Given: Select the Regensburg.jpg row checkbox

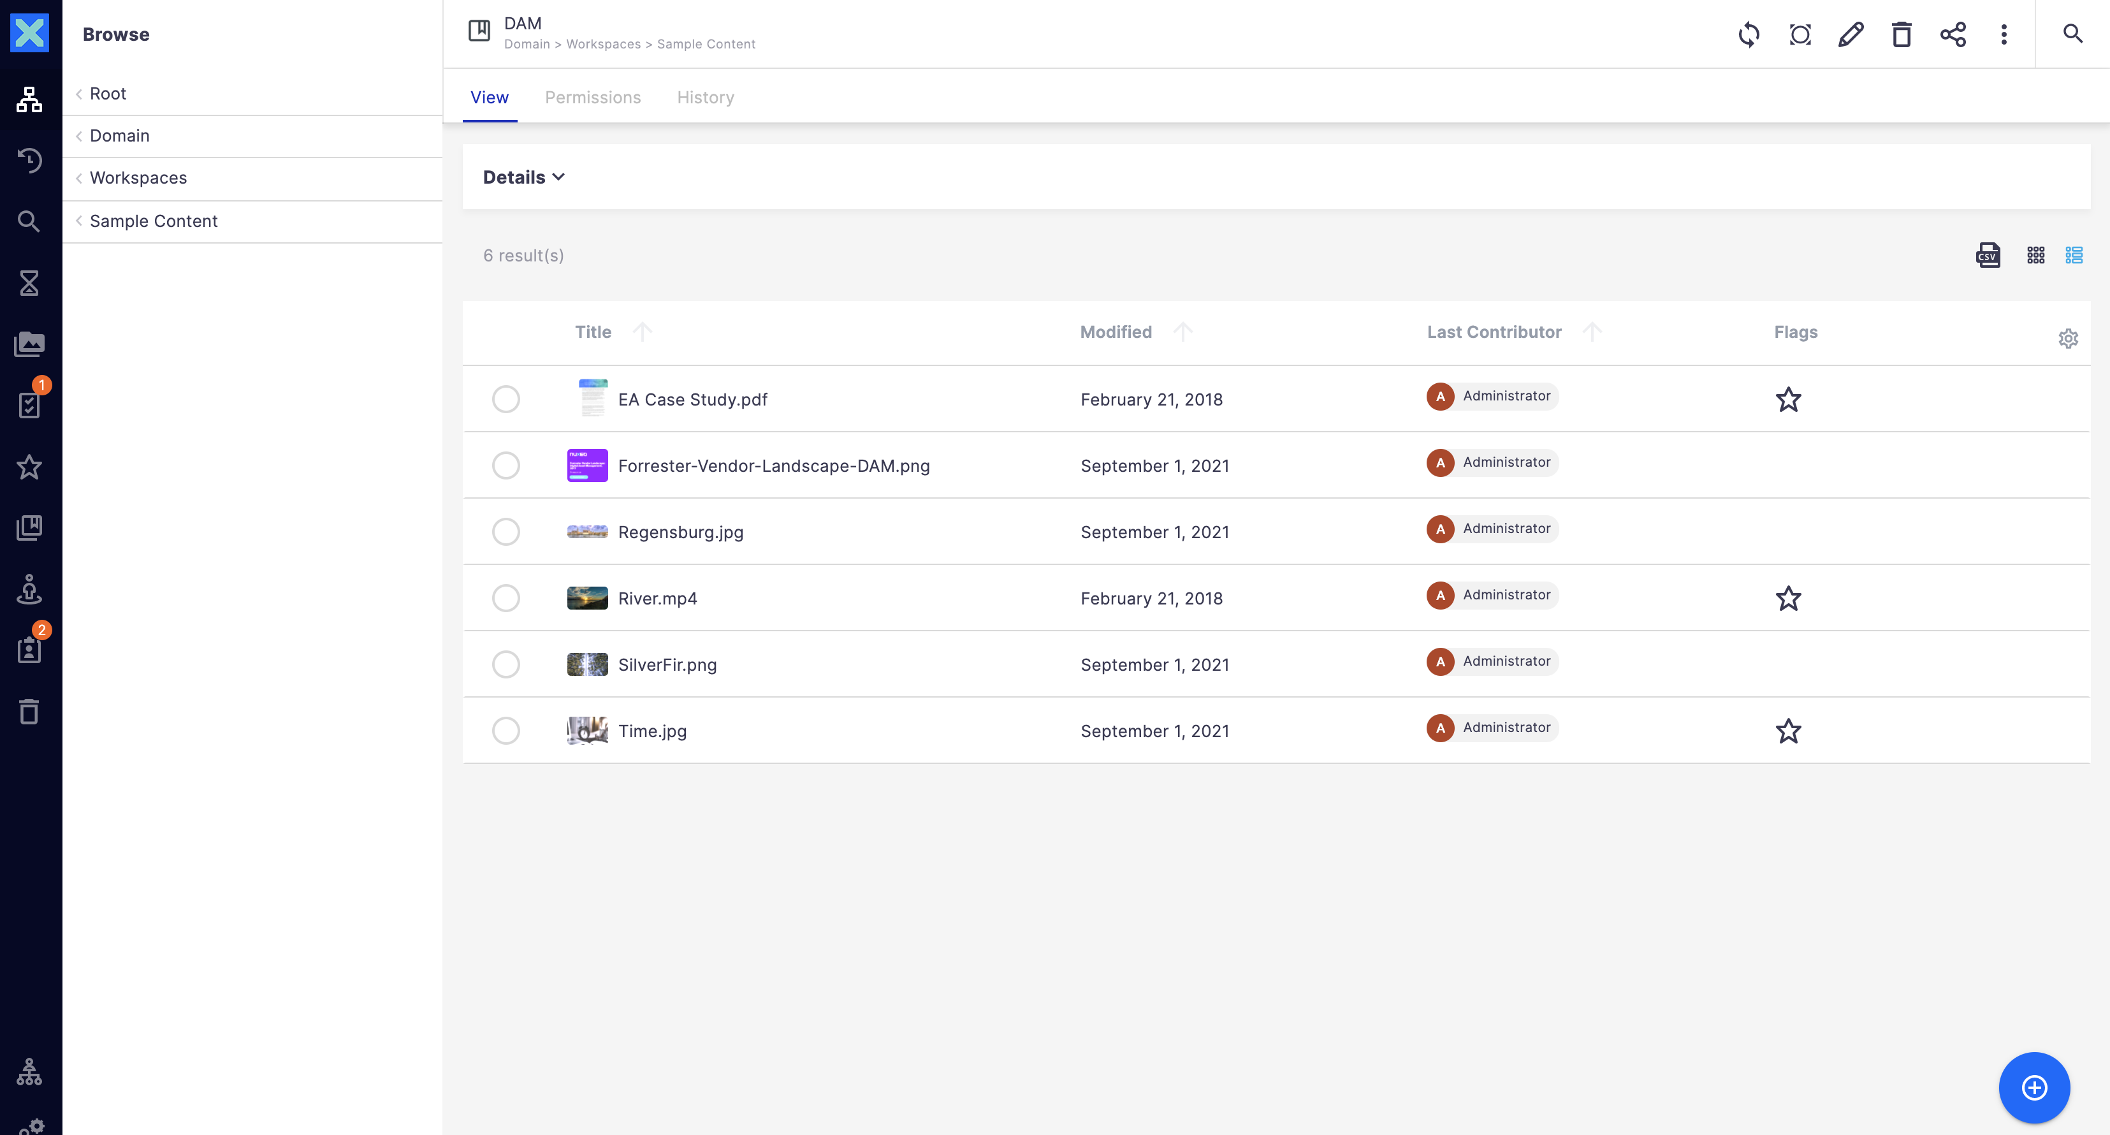Looking at the screenshot, I should [506, 532].
